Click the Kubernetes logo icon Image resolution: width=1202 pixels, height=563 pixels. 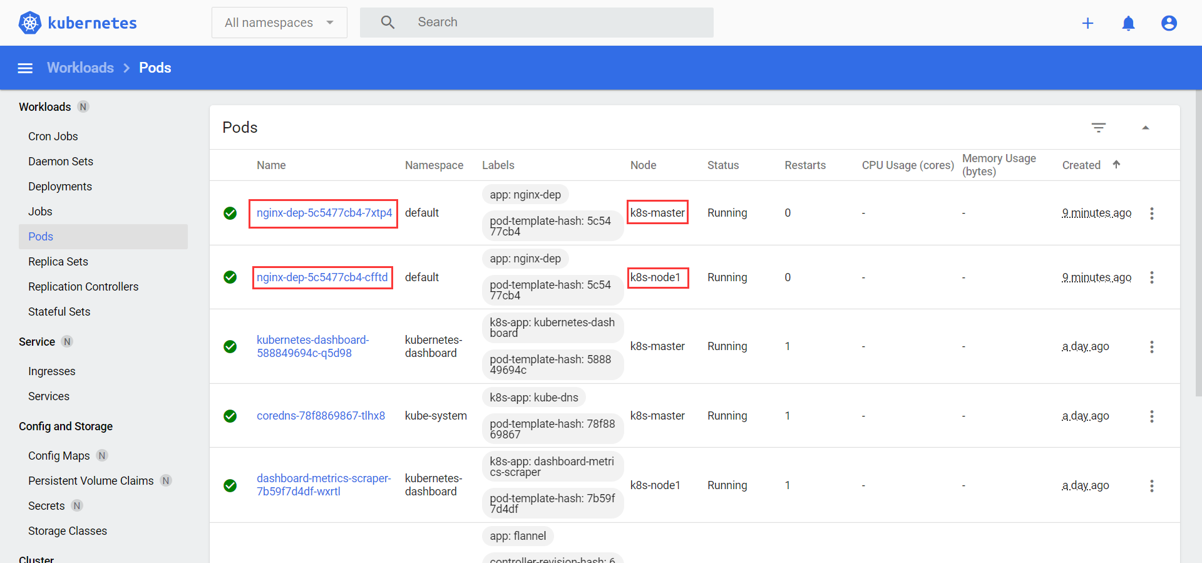[x=29, y=23]
